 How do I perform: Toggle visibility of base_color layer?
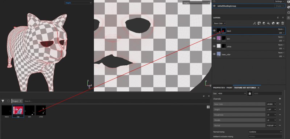pyautogui.click(x=214, y=54)
